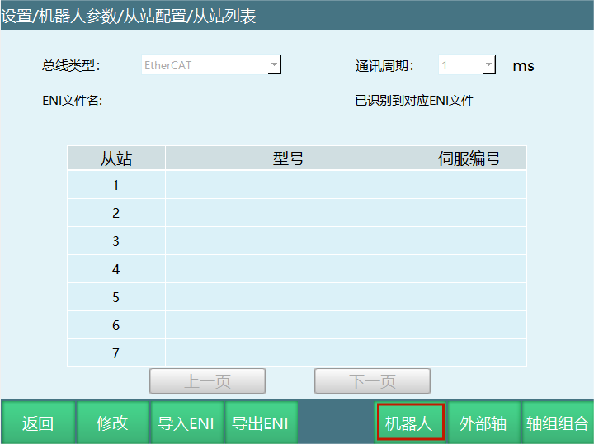The image size is (594, 444).
Task: Switch to the 外部轴 tab
Action: coord(483,423)
